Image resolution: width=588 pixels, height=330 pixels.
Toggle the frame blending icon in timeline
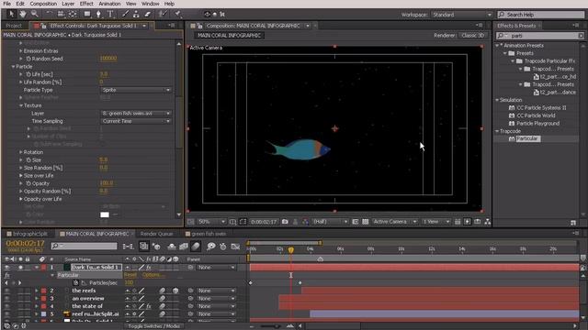click(184, 247)
